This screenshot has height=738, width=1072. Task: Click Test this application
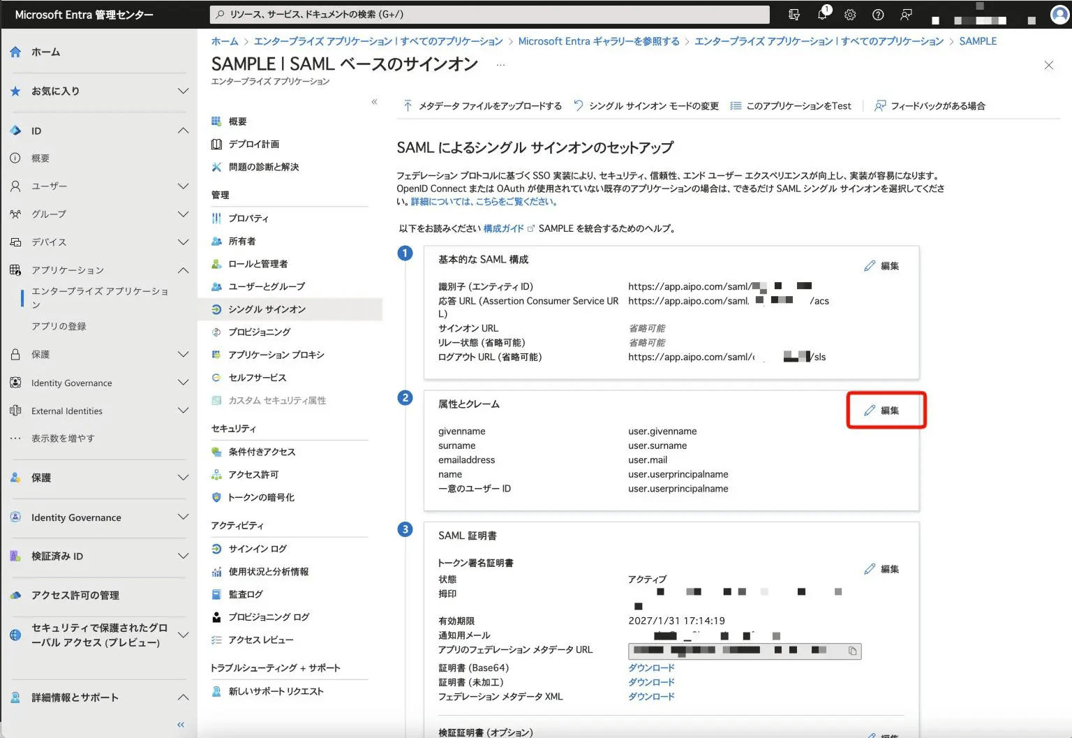[x=790, y=106]
